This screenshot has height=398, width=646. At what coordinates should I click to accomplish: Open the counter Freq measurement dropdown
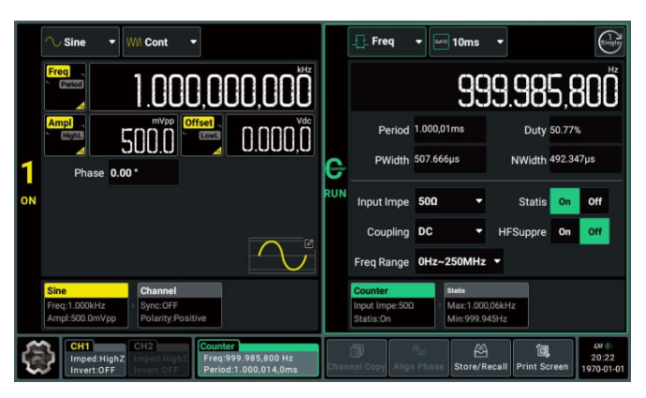387,41
